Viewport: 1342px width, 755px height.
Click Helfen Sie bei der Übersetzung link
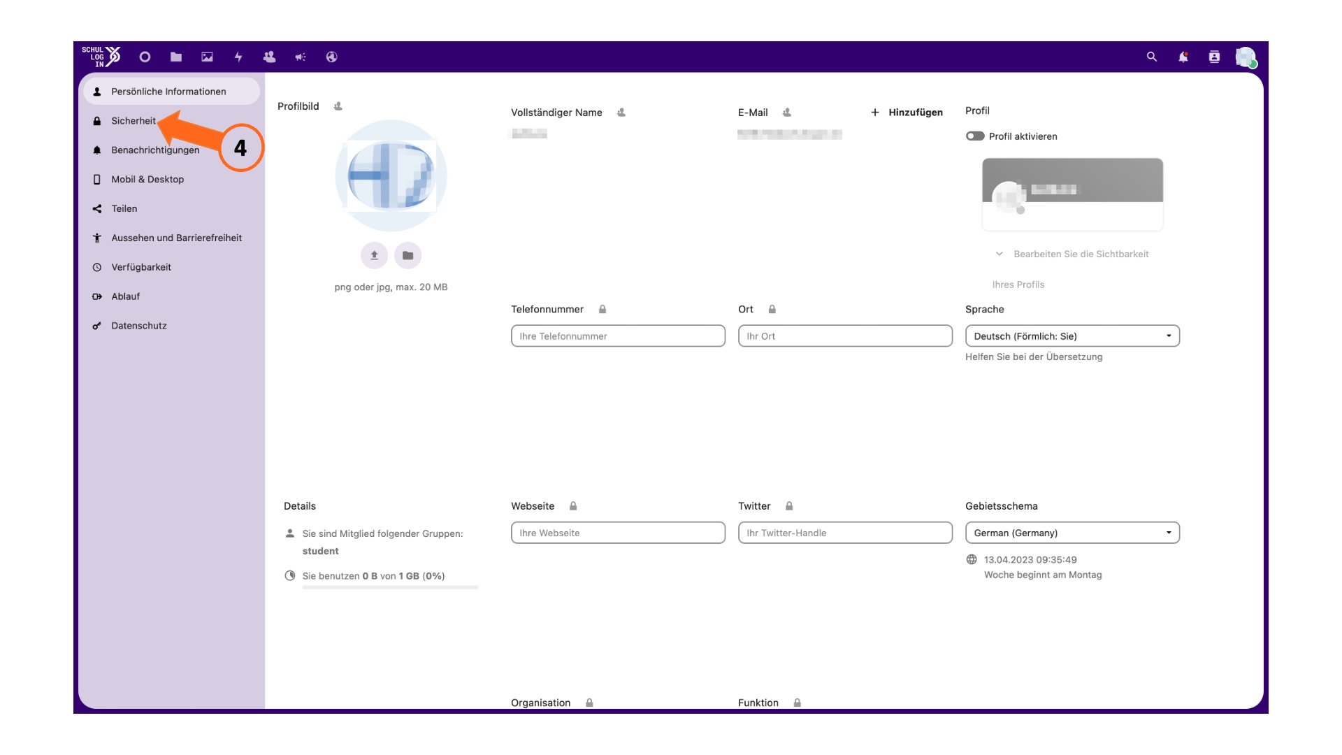1034,357
